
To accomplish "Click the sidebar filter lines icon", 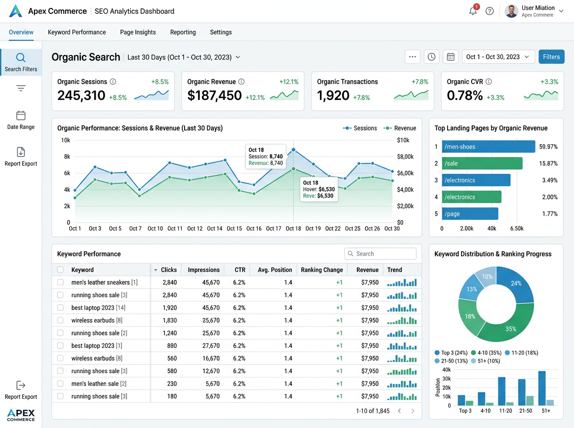I will coord(21,88).
